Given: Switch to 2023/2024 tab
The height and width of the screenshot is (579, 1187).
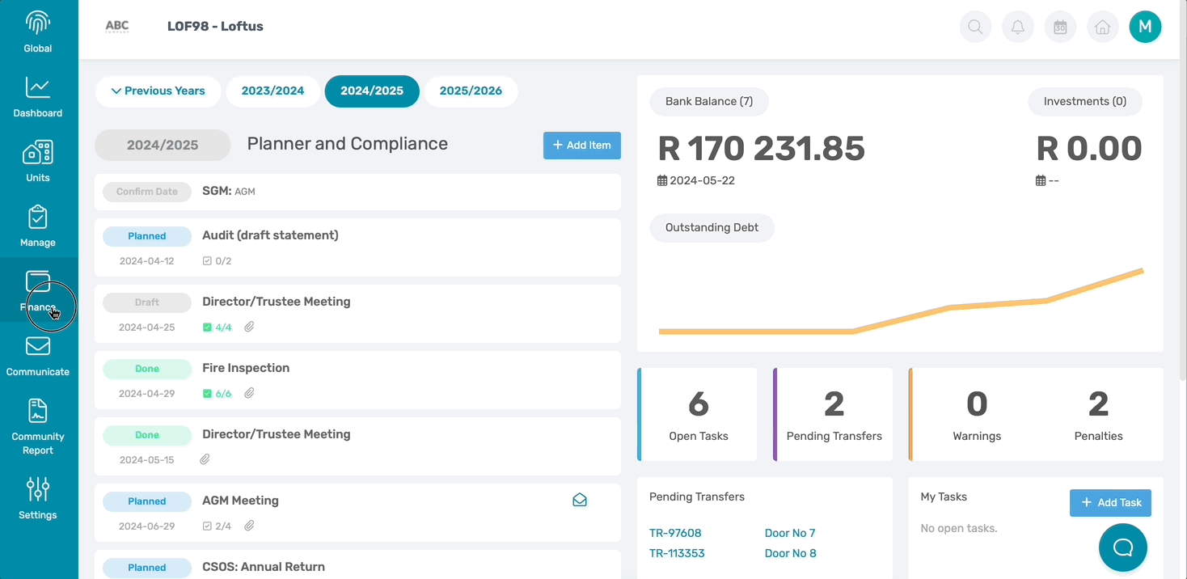Looking at the screenshot, I should pyautogui.click(x=272, y=91).
